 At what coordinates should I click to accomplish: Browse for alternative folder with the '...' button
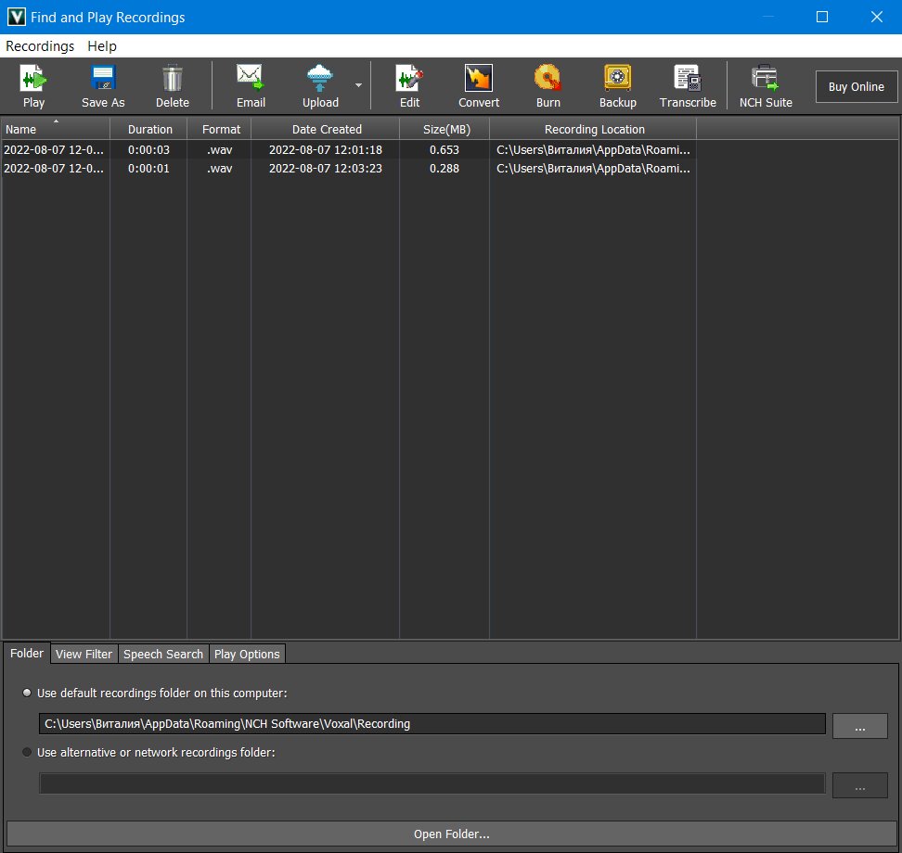(x=860, y=785)
